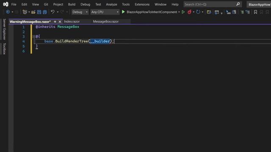Click the Live Visual Tree select-element icon
The image size is (271, 152).
point(228,12)
